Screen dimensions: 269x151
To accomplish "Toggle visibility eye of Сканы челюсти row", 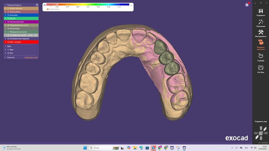I will click(8, 8).
